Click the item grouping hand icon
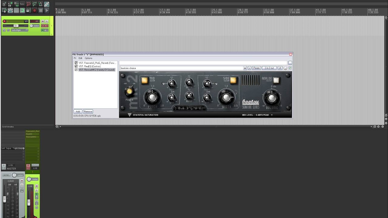388x218 pixels. click(x=4, y=10)
